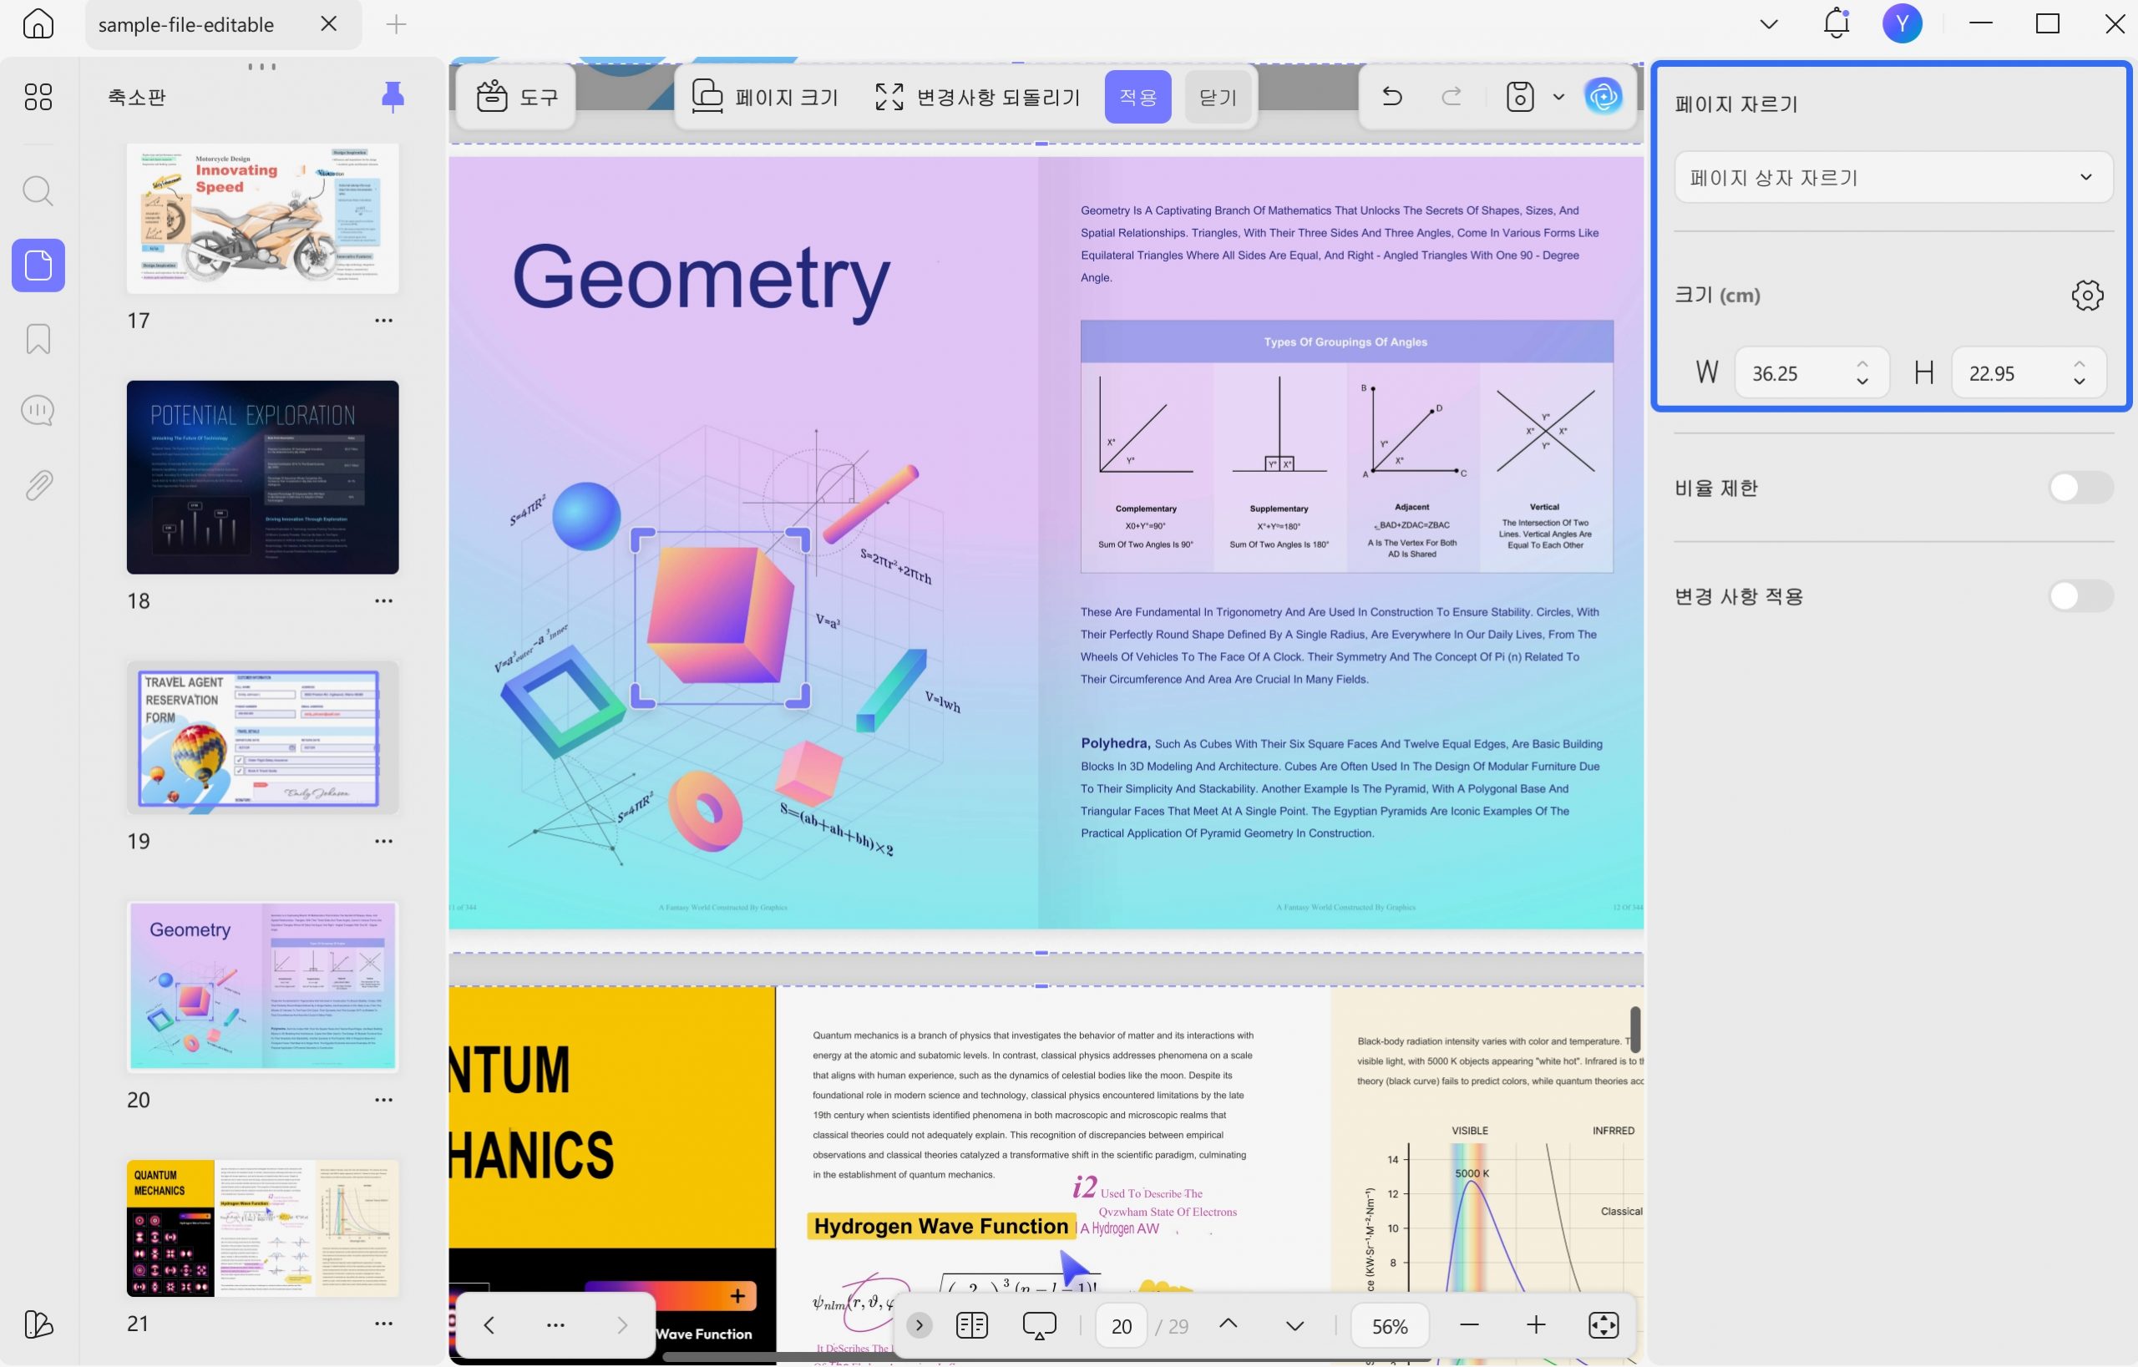Open the 56% zoom level field

click(x=1390, y=1326)
